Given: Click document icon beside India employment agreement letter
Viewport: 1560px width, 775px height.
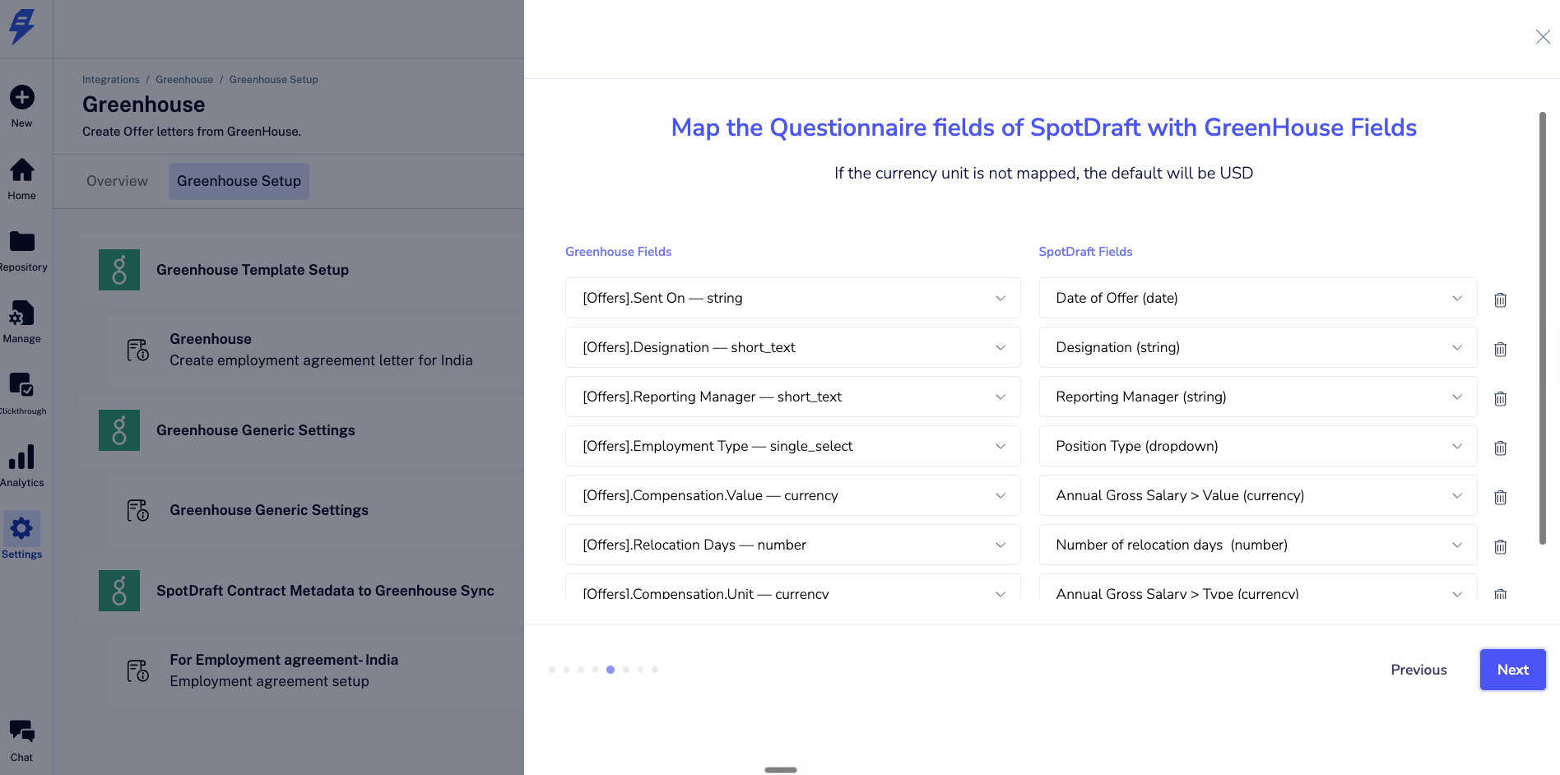Looking at the screenshot, I should coord(138,350).
